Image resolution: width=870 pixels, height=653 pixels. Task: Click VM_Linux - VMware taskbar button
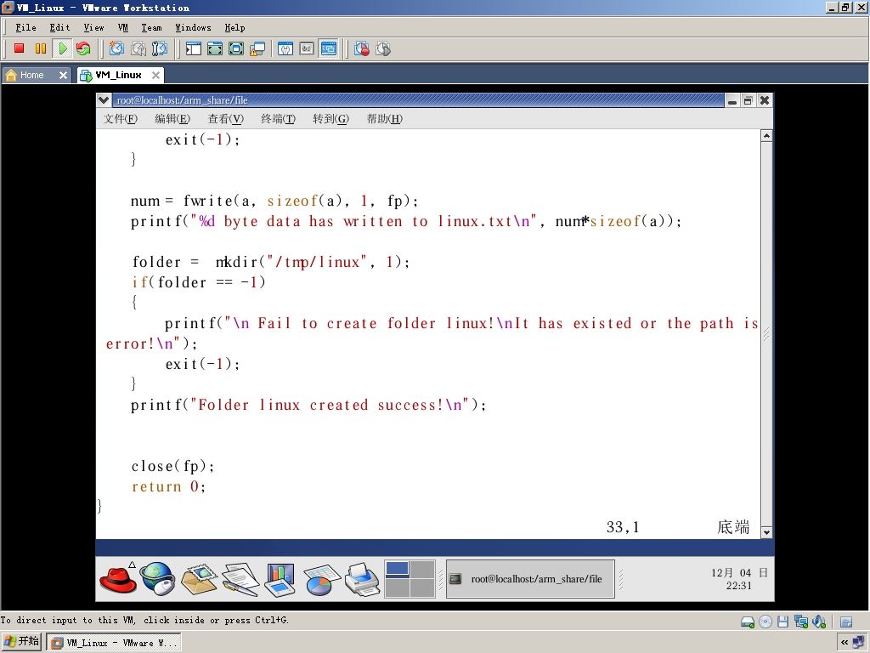[113, 643]
